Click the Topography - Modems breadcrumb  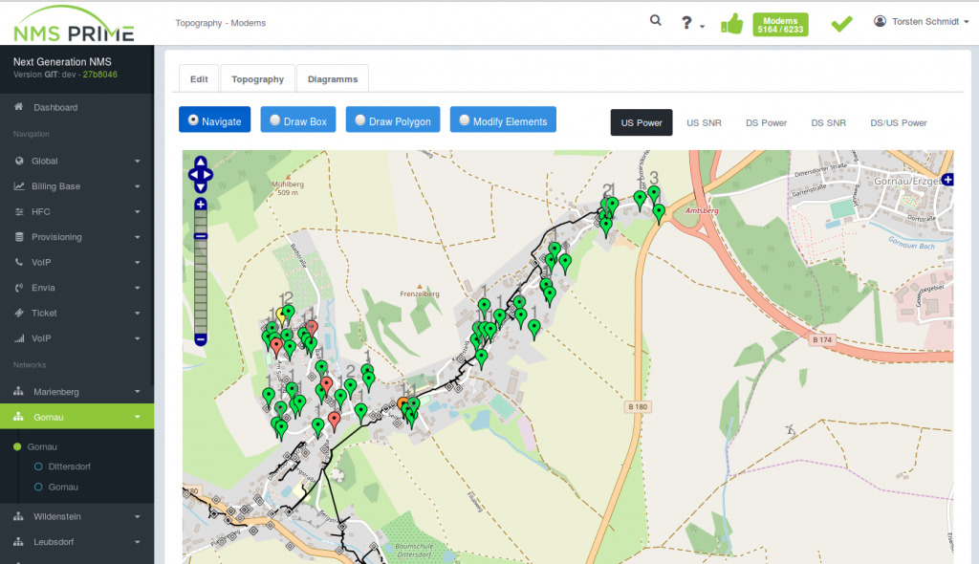221,23
